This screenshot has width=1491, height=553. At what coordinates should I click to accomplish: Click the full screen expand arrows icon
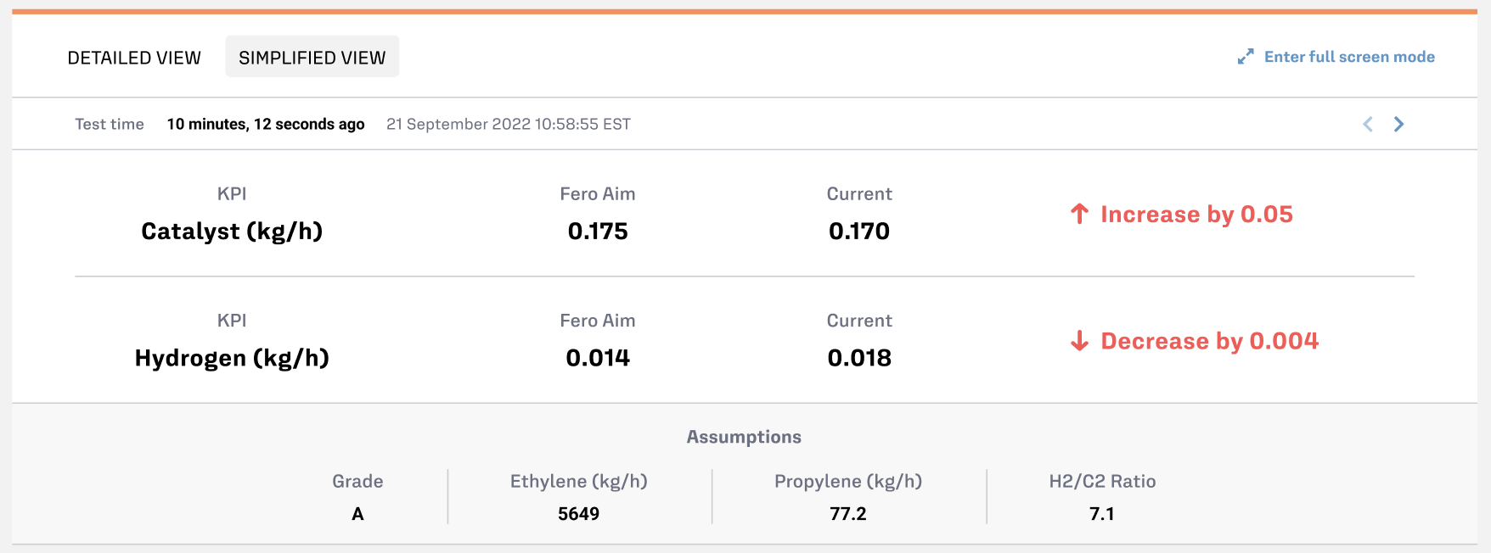[x=1246, y=57]
